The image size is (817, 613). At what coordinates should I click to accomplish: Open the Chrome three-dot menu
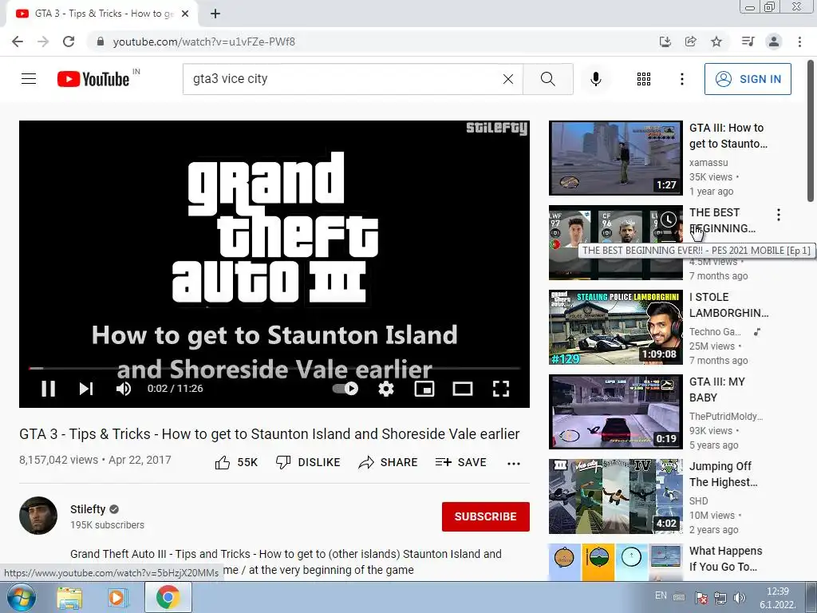click(799, 42)
